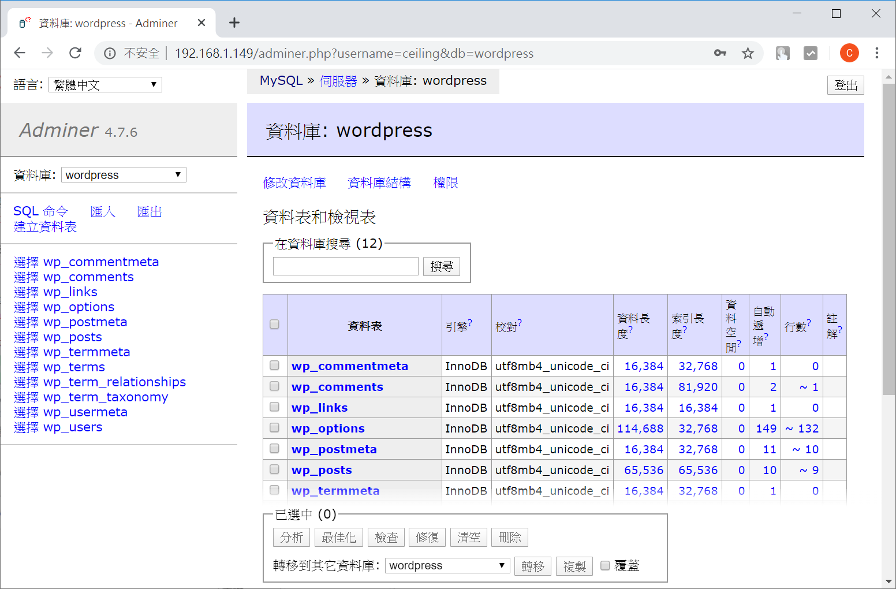Screen dimensions: 896x589
Task: Enable the 覆蓋 overwrite checkbox
Action: [604, 566]
